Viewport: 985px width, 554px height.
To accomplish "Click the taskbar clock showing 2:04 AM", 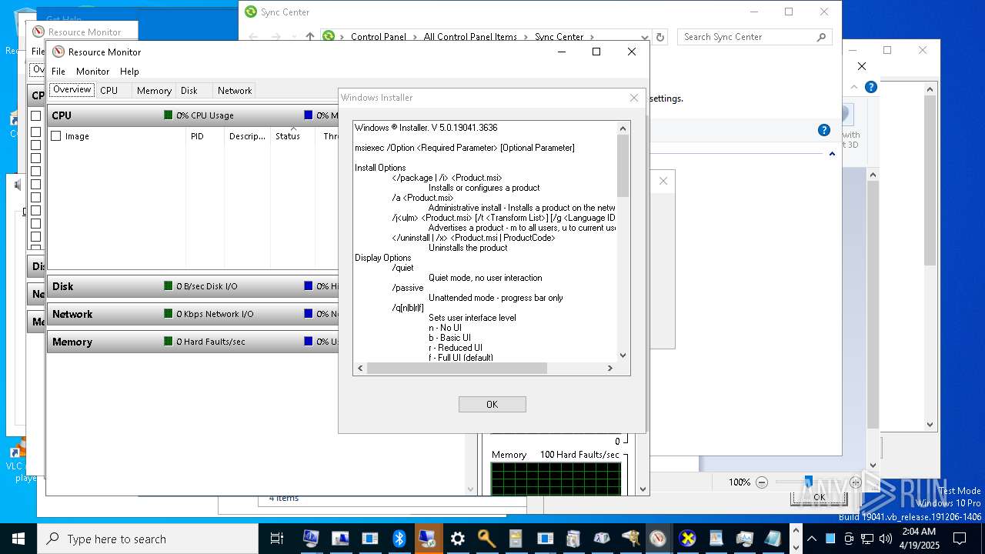I will (919, 539).
